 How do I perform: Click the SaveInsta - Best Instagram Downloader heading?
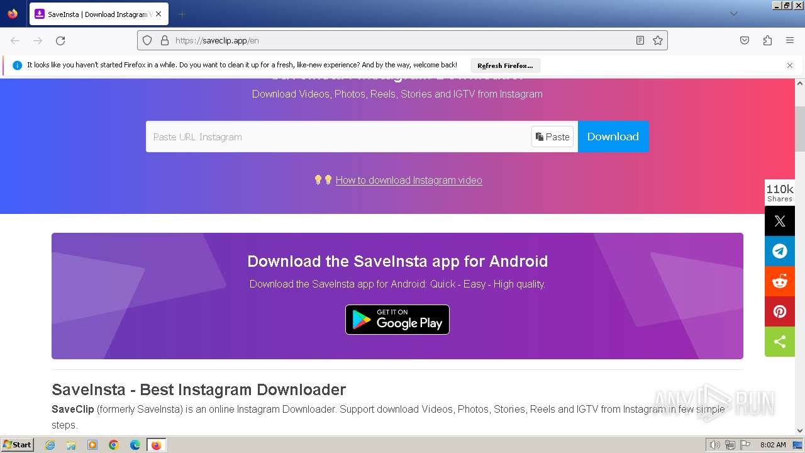pos(199,389)
